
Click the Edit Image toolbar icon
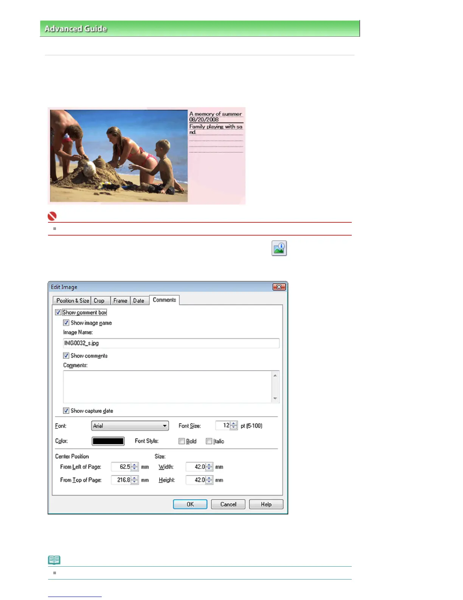[279, 248]
